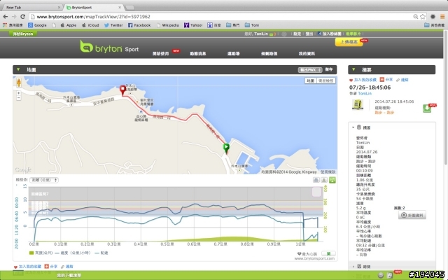Open the third main navigation menu item

[233, 53]
